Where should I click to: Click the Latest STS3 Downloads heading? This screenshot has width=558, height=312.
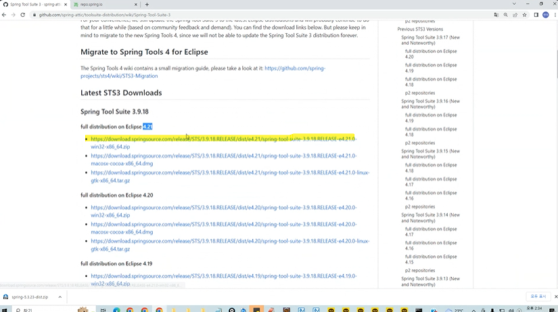coord(121,93)
